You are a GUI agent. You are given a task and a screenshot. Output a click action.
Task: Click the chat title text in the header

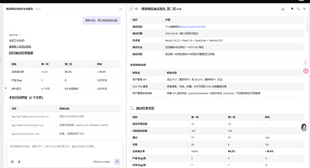coord(19,9)
